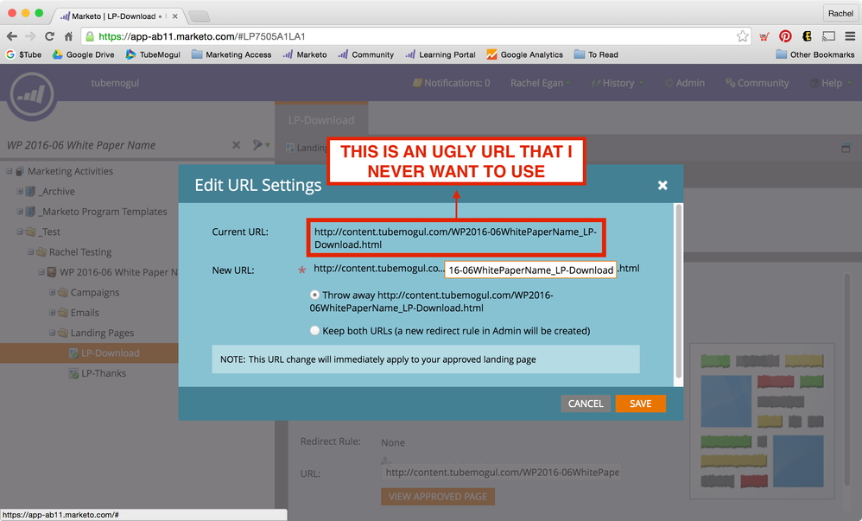Click the CANCEL button
The height and width of the screenshot is (521, 862).
pos(586,403)
